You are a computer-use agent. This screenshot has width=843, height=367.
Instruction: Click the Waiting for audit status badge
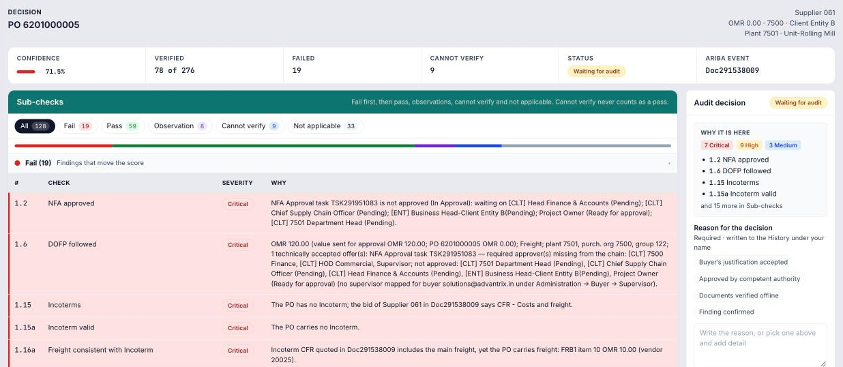pos(597,71)
